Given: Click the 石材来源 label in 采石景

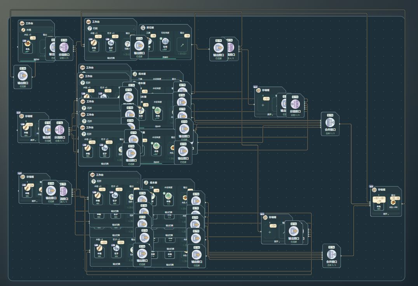Looking at the screenshot, I should pos(165,33).
